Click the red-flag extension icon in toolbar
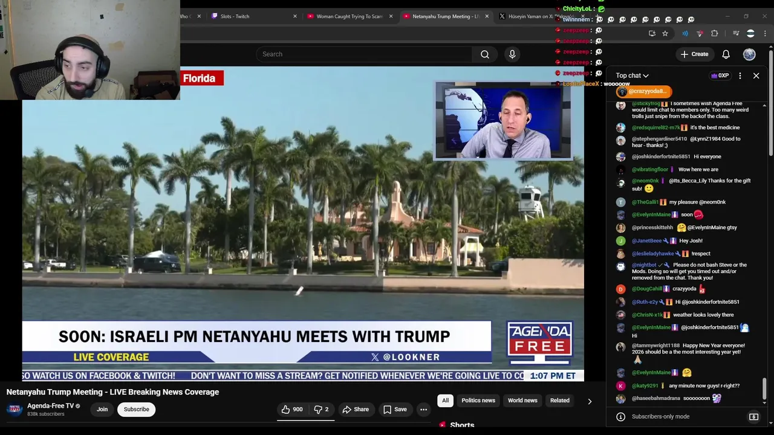 tap(700, 33)
